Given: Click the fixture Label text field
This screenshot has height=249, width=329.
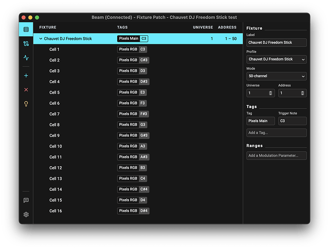Looking at the screenshot, I should 276,43.
